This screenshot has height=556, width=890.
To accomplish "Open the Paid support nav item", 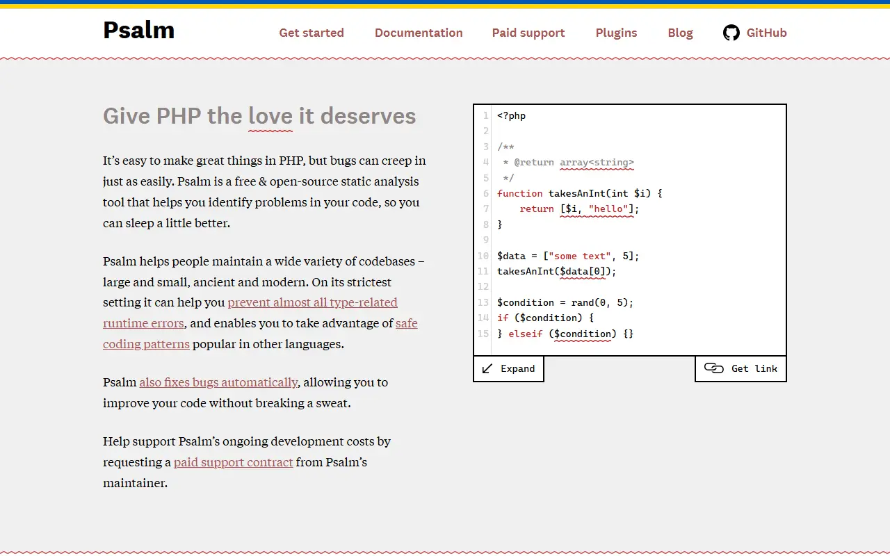I will tap(528, 33).
